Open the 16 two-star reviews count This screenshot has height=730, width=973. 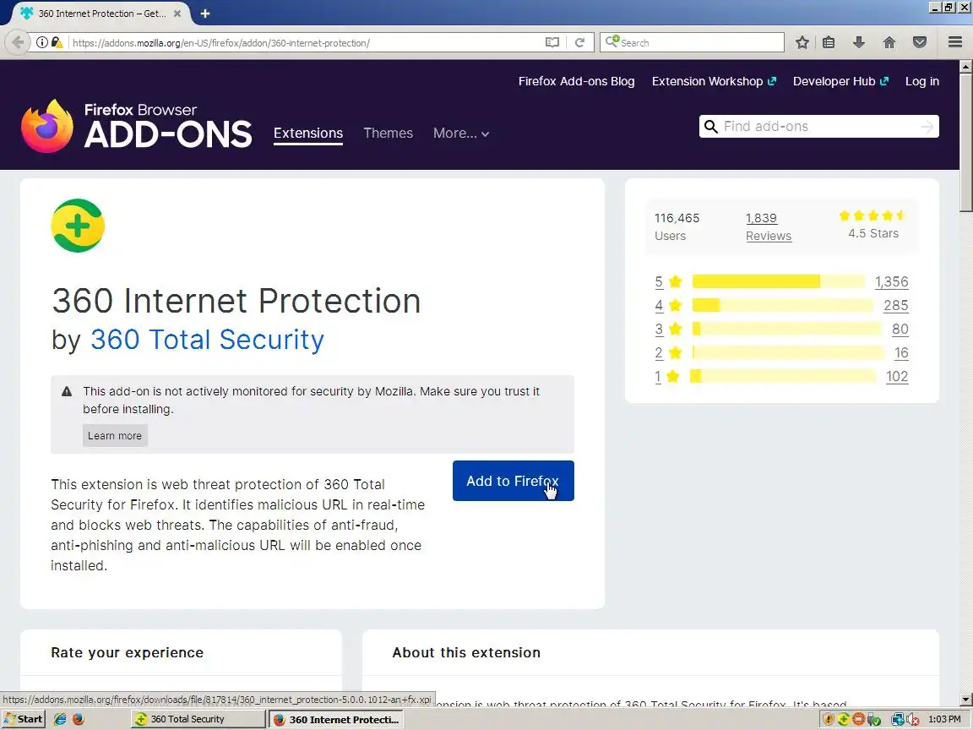(902, 352)
